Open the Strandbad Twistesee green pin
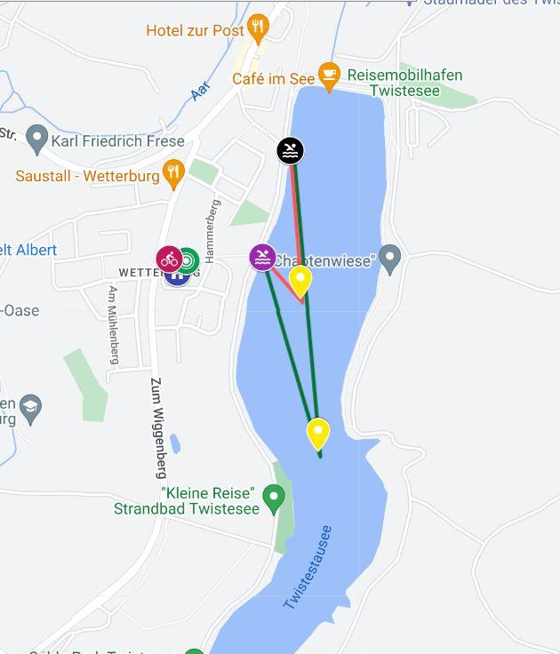560x654 pixels. [x=274, y=498]
